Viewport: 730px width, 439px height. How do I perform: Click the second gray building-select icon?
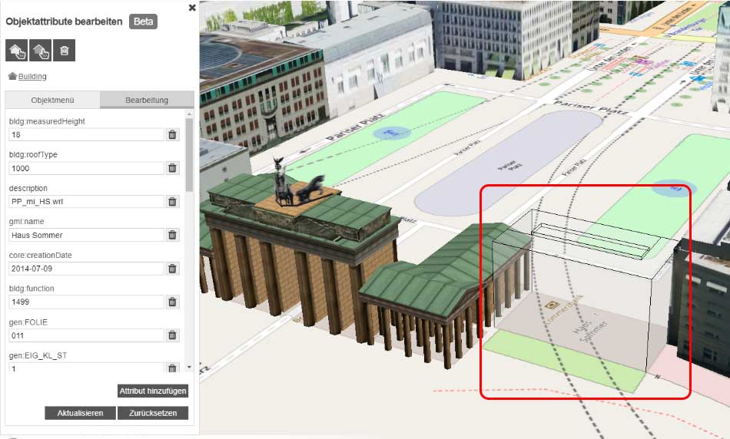(x=41, y=50)
